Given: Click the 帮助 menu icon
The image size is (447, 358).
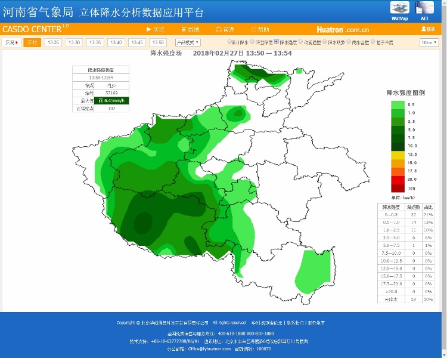Looking at the screenshot, I should tap(253, 29).
